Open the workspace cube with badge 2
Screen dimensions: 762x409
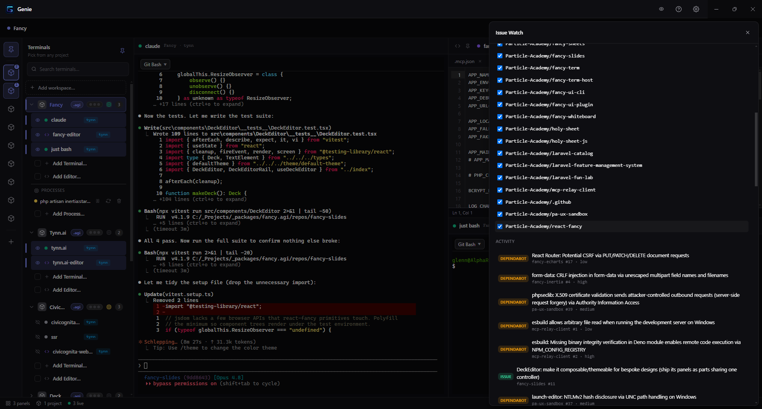(x=11, y=73)
